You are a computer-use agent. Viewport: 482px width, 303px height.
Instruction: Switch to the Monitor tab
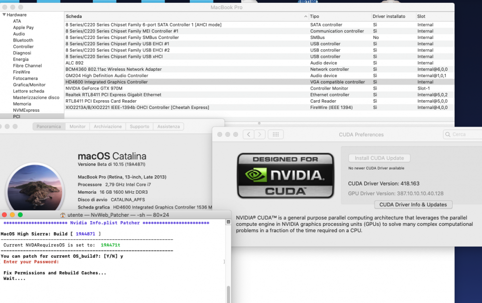[78, 126]
